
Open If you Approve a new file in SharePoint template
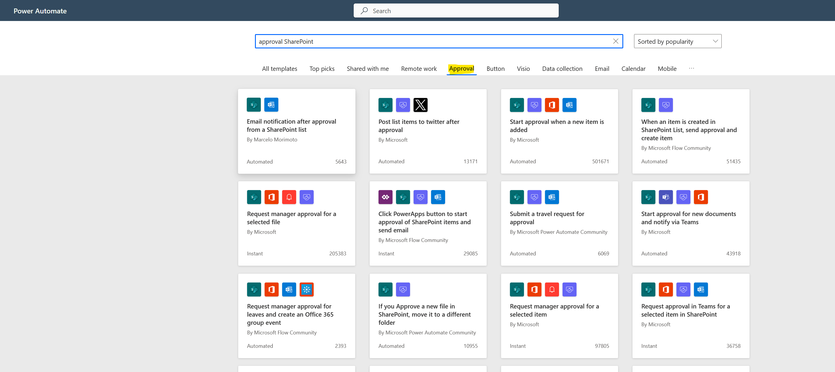tap(428, 316)
